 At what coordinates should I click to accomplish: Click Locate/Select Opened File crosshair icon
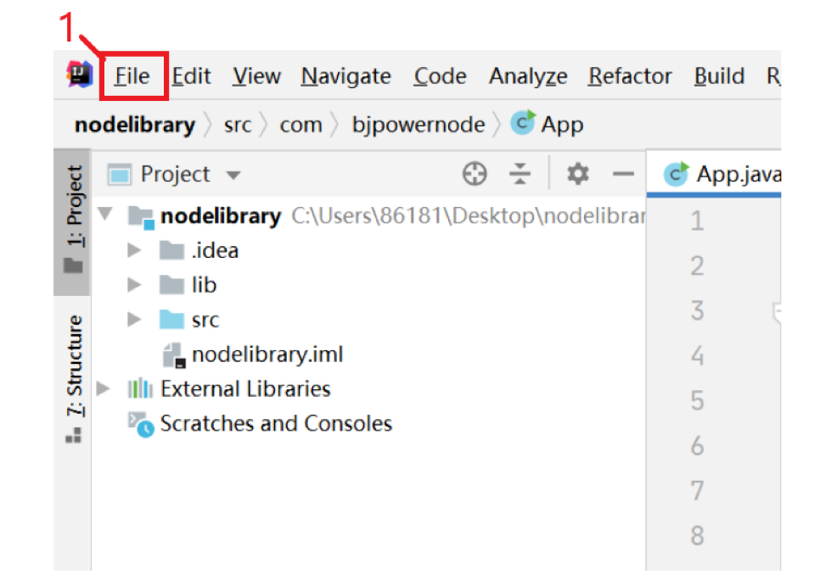point(475,174)
